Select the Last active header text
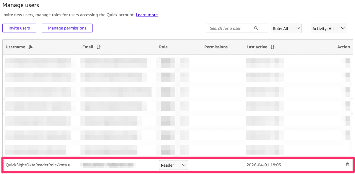Viewport: 355px width, 174px height. click(257, 47)
